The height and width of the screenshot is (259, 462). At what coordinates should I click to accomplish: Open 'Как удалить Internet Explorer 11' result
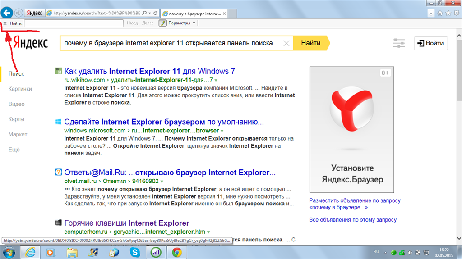(x=150, y=71)
